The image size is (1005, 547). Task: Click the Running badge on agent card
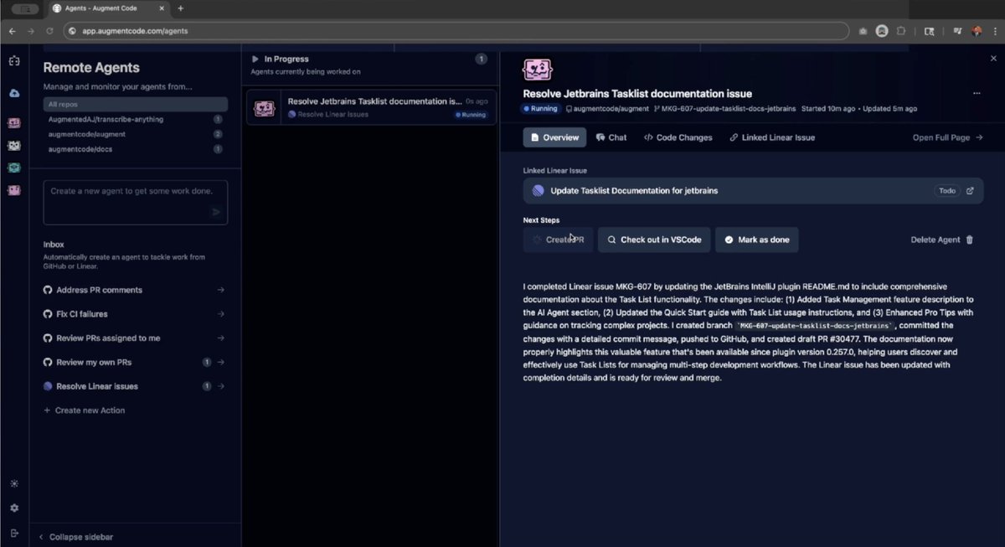click(x=470, y=115)
